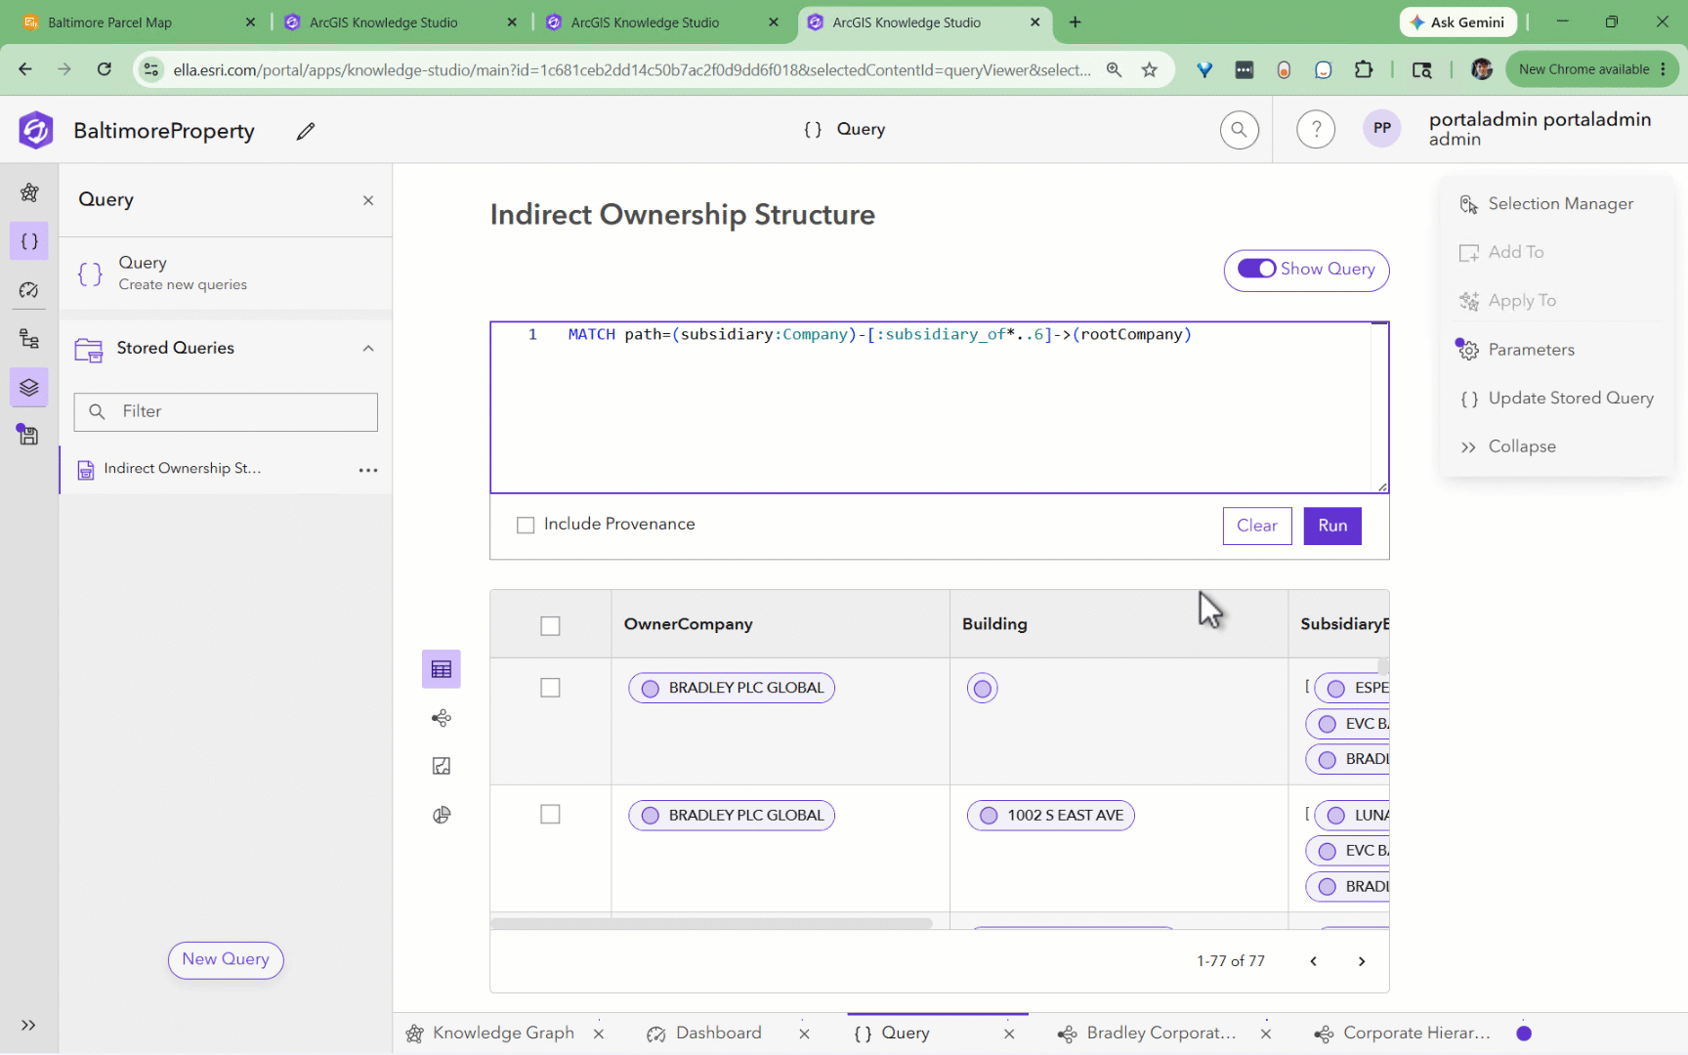Open the map view icon beside results
The height and width of the screenshot is (1055, 1688).
click(442, 766)
